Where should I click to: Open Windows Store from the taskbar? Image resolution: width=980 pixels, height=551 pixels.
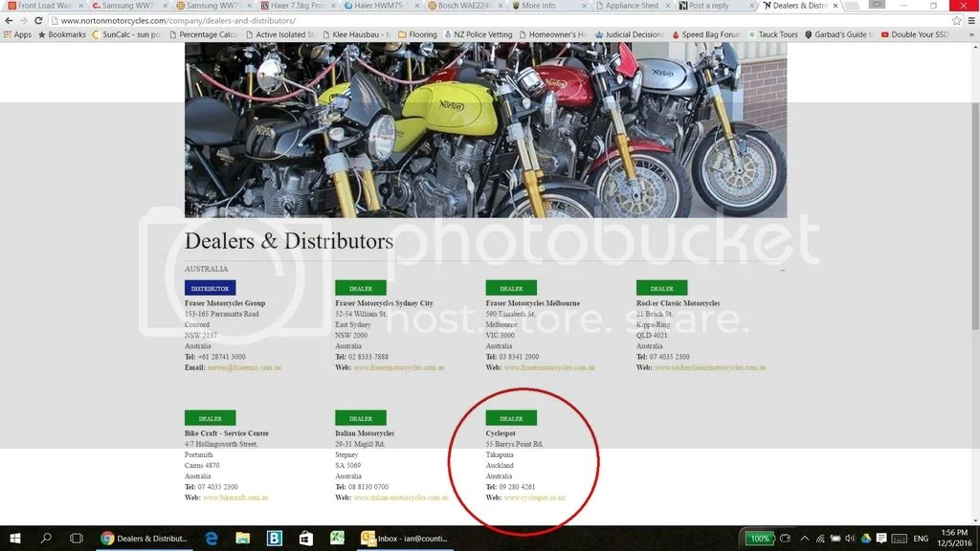(305, 539)
